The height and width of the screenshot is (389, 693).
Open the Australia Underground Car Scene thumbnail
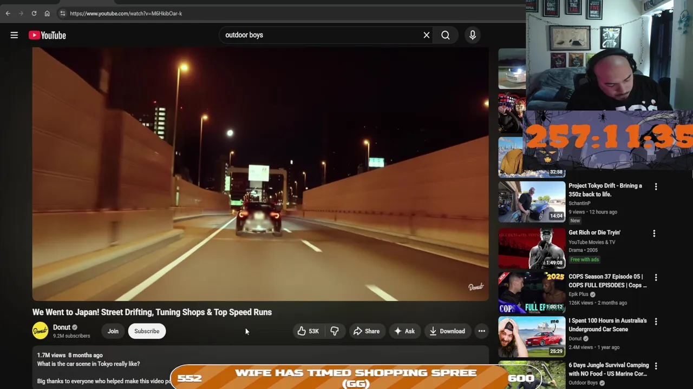click(x=532, y=337)
